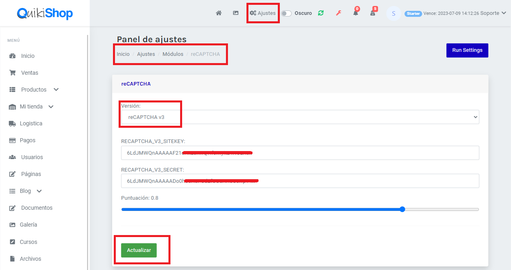Click the Usuarios people icon in sidebar
Viewport: 511px width, 270px height.
[x=12, y=157]
